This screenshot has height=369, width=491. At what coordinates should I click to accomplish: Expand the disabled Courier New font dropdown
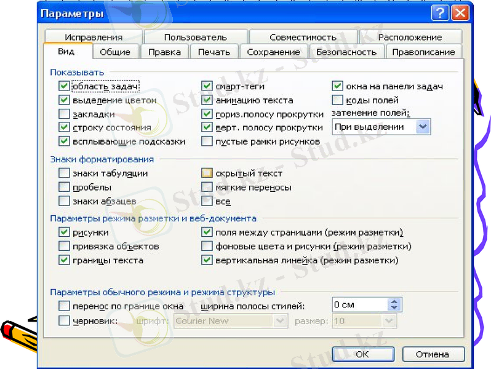[x=281, y=321]
